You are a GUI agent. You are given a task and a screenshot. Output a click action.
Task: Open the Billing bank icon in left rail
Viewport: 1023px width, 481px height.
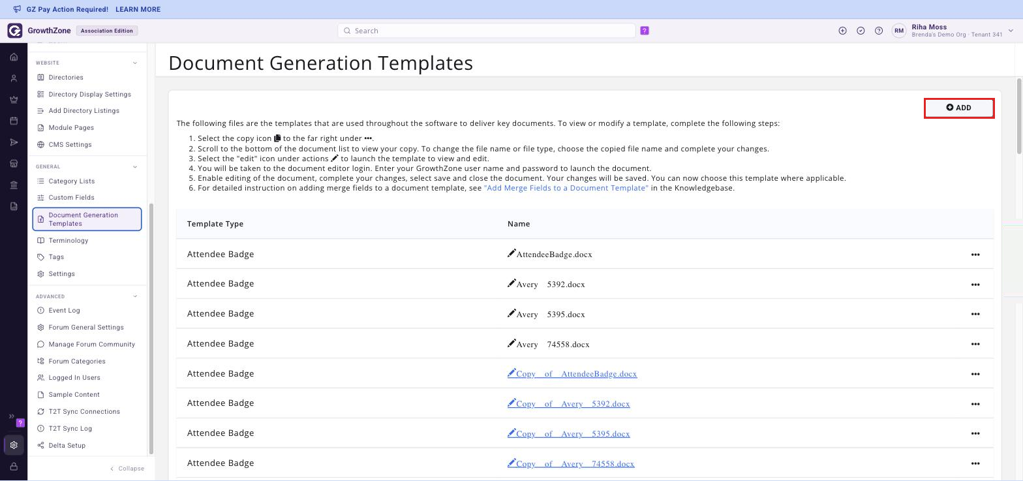(x=14, y=185)
